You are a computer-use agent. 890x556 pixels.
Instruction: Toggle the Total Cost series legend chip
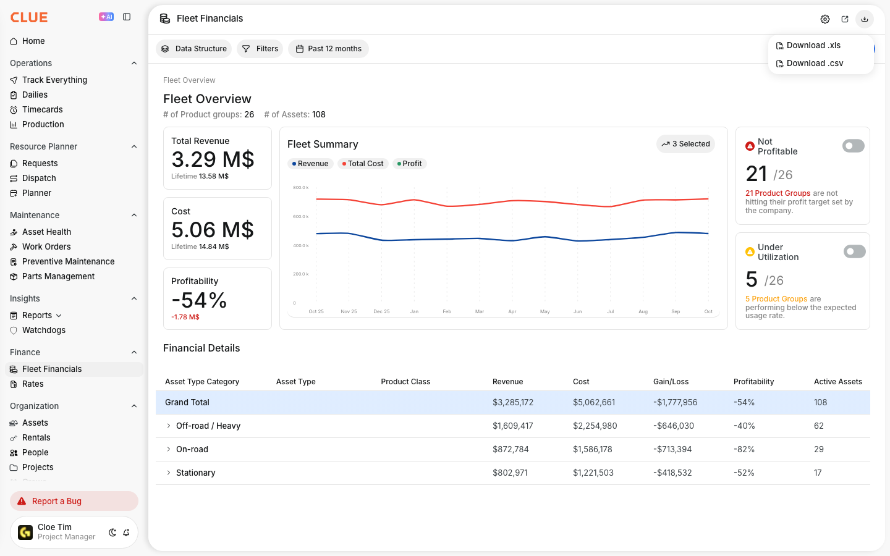pos(363,164)
